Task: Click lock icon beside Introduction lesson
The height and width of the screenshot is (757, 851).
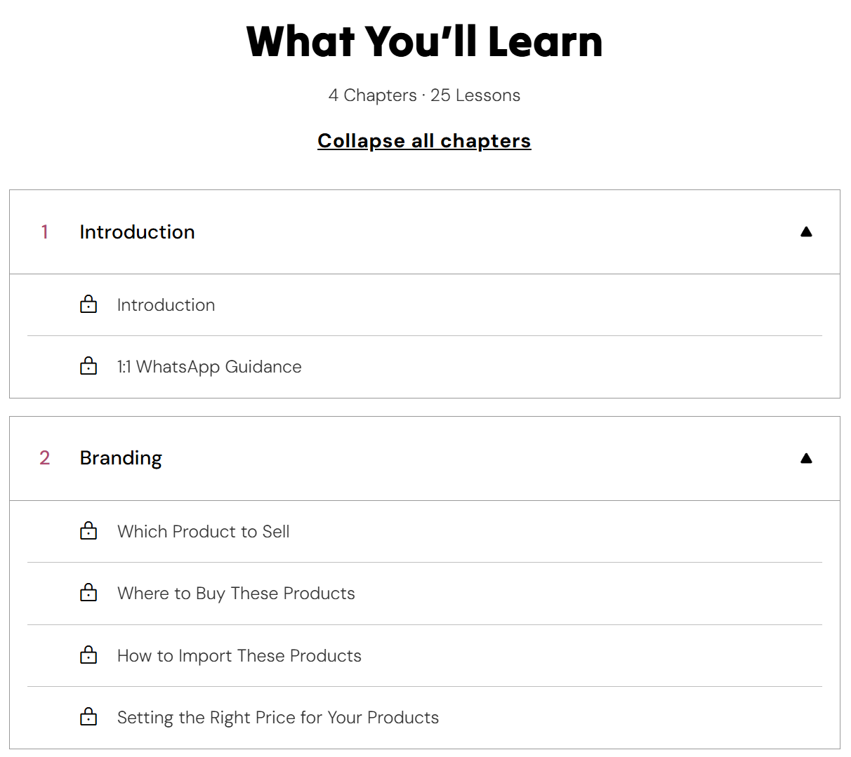Action: point(88,304)
